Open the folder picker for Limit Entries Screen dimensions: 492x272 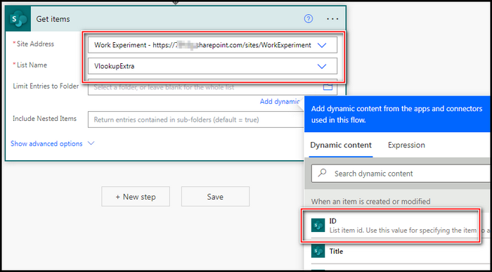tap(328, 87)
